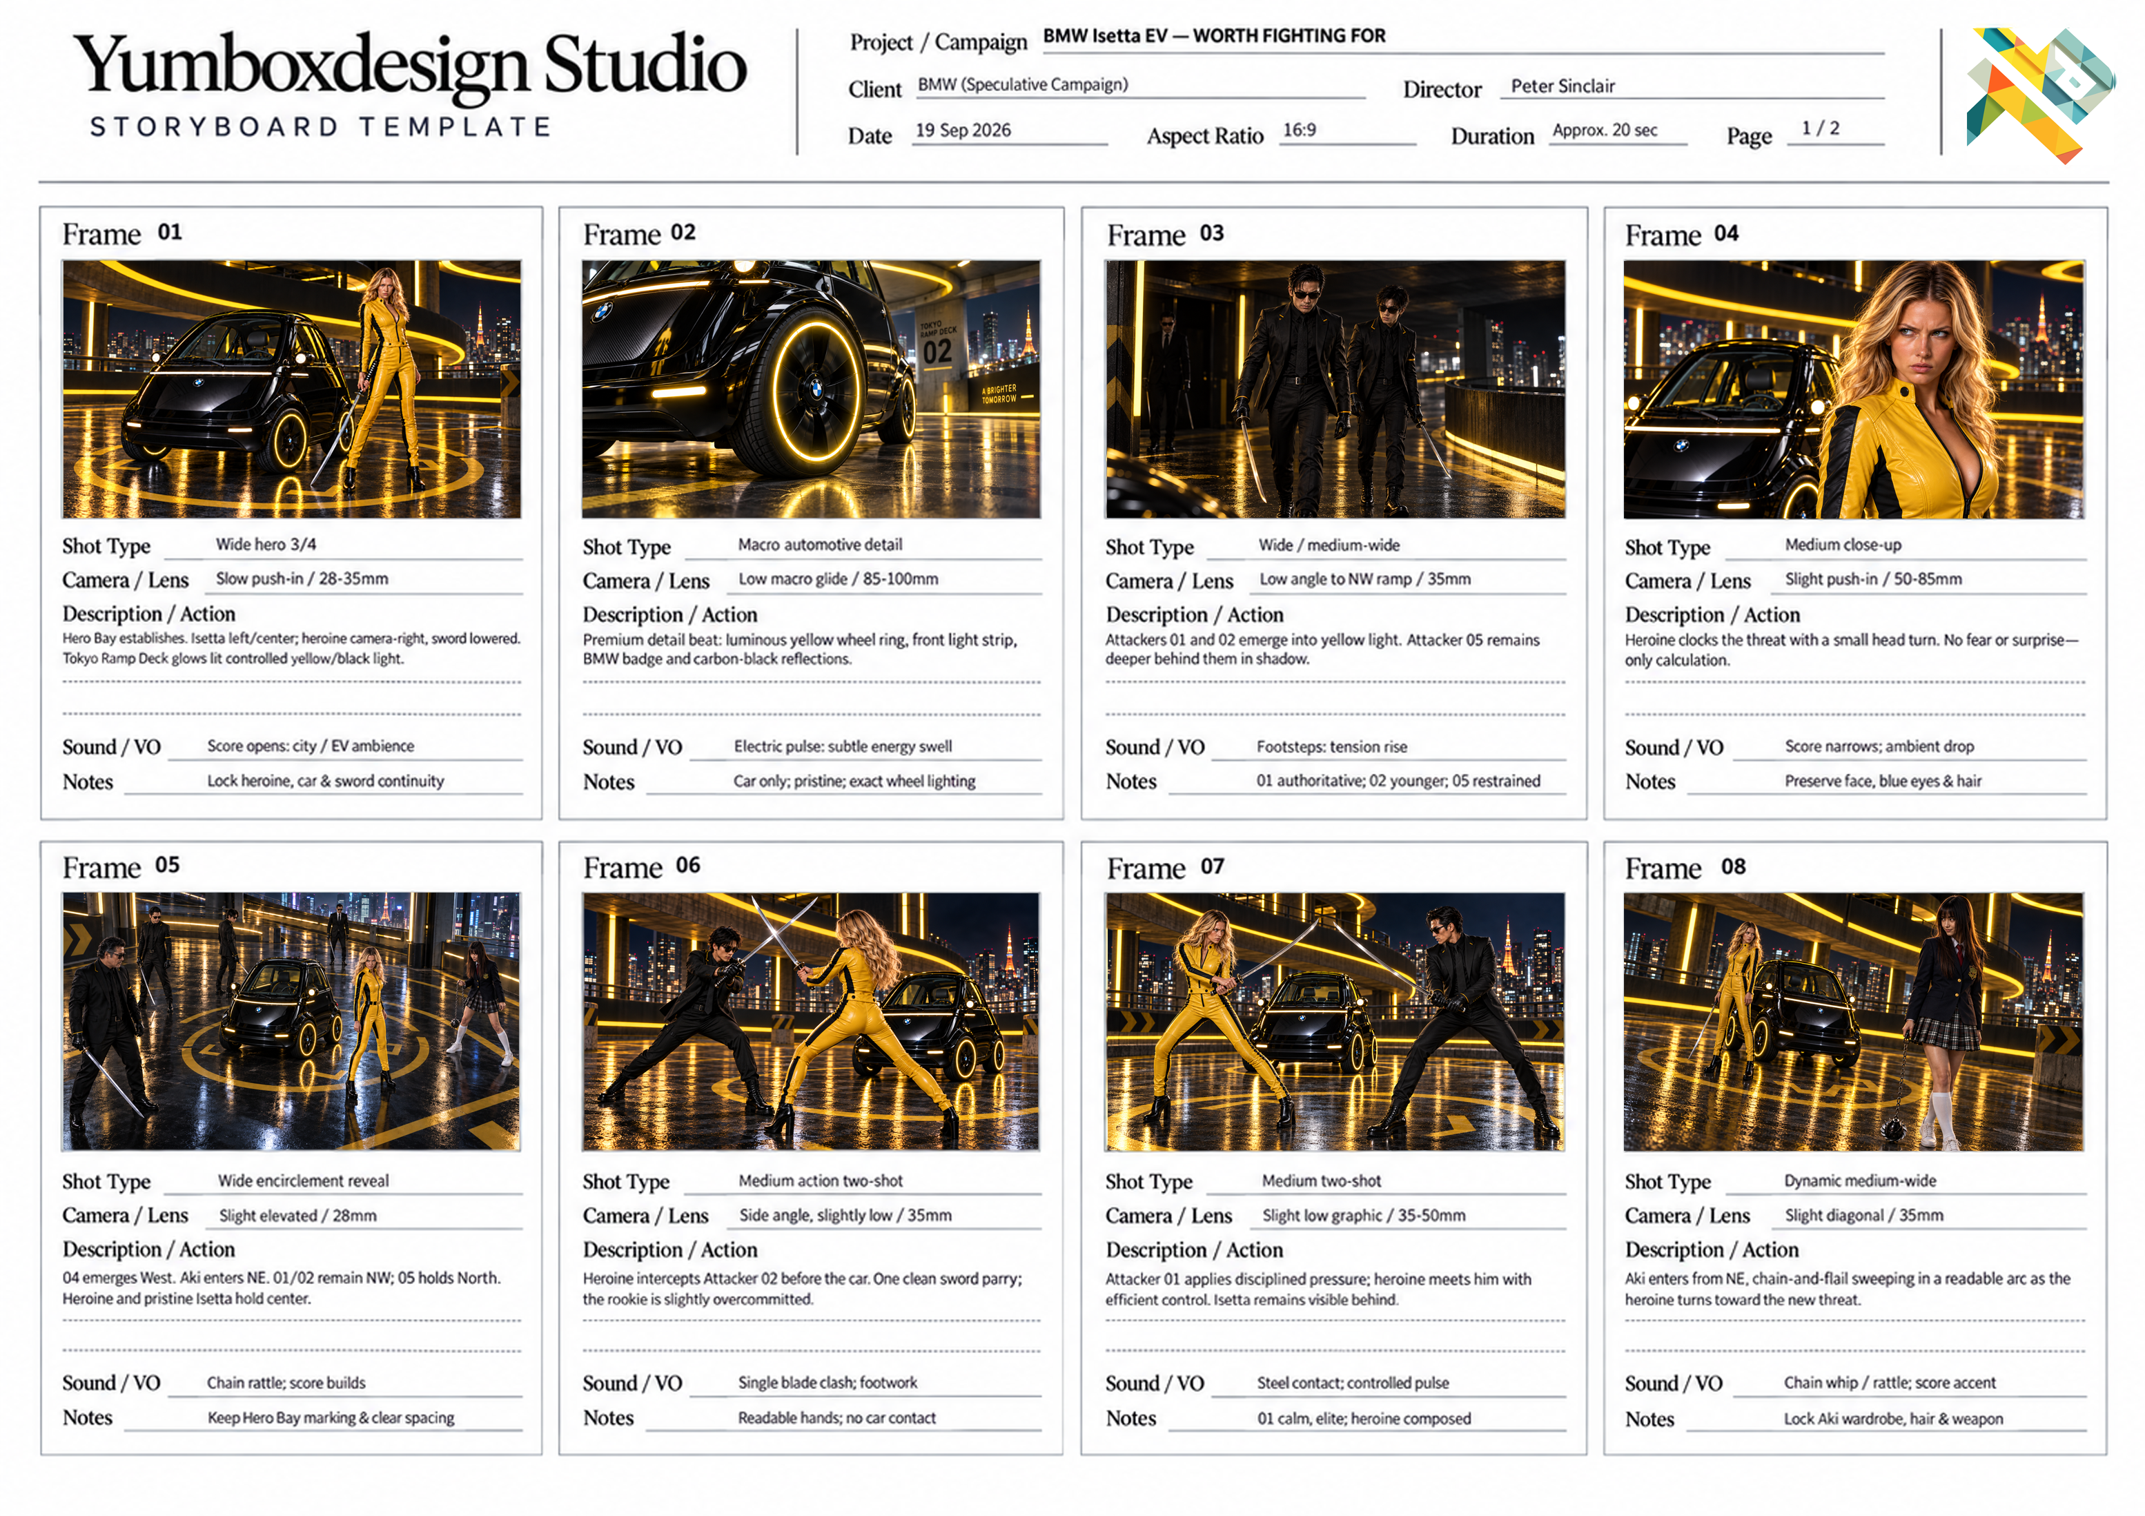Open the Frame 02 wheel detail image
The height and width of the screenshot is (1516, 2145).
(811, 389)
